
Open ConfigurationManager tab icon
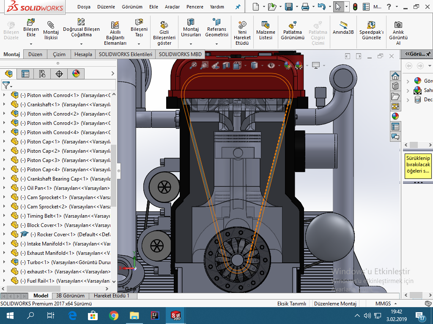(x=42, y=74)
